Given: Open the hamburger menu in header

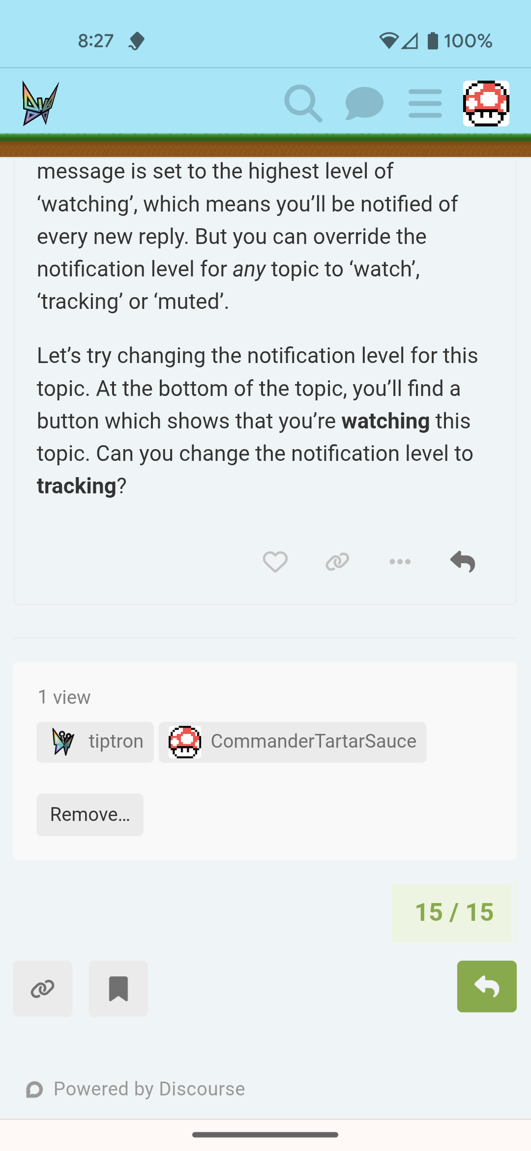Looking at the screenshot, I should click(425, 103).
